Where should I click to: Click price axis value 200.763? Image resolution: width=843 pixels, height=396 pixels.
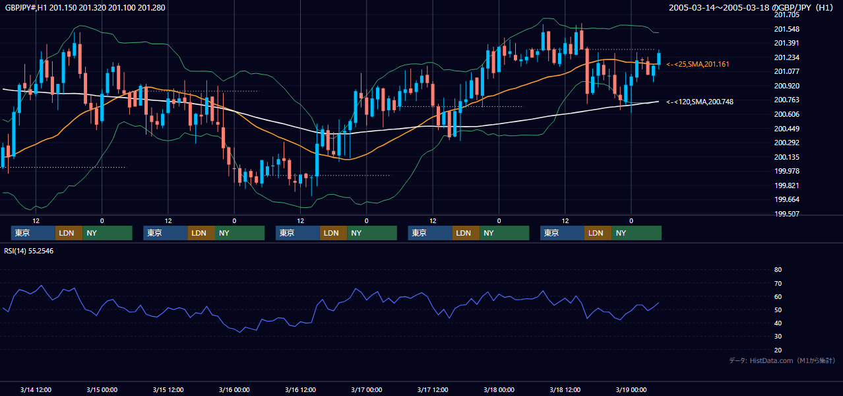pos(786,100)
